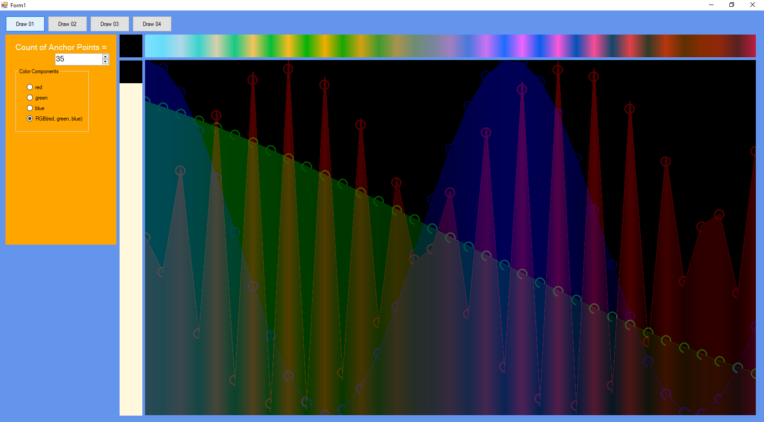
Task: Click the gradient color strip preview
Action: pyautogui.click(x=450, y=46)
